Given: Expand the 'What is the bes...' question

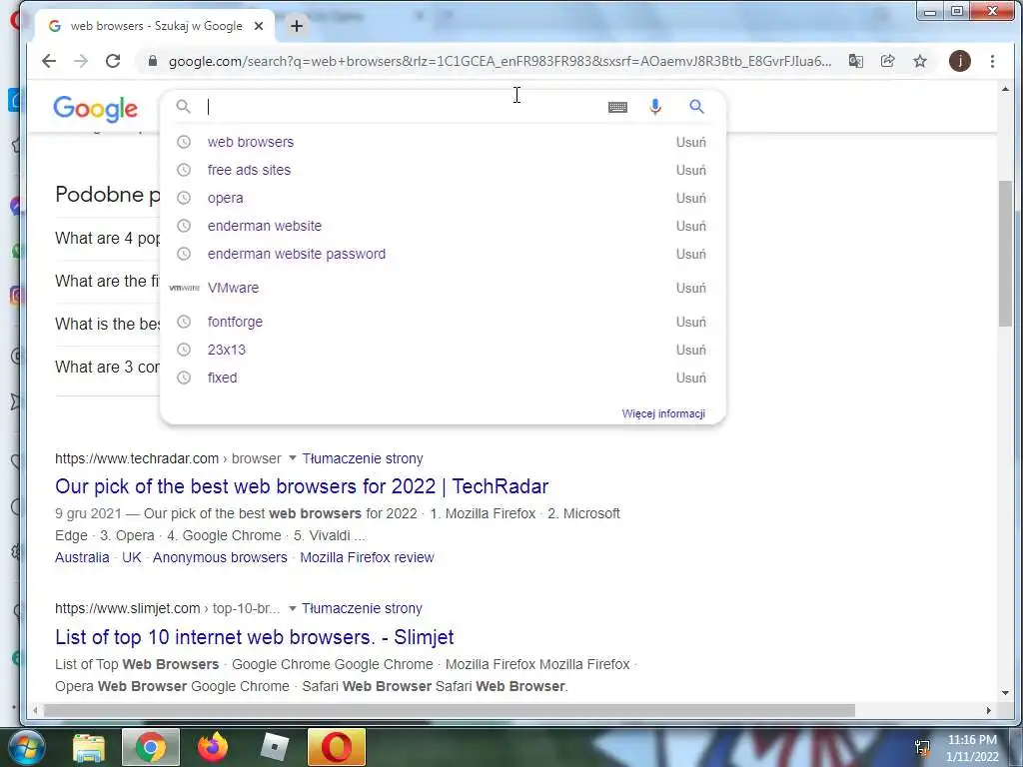Looking at the screenshot, I should click(x=107, y=325).
